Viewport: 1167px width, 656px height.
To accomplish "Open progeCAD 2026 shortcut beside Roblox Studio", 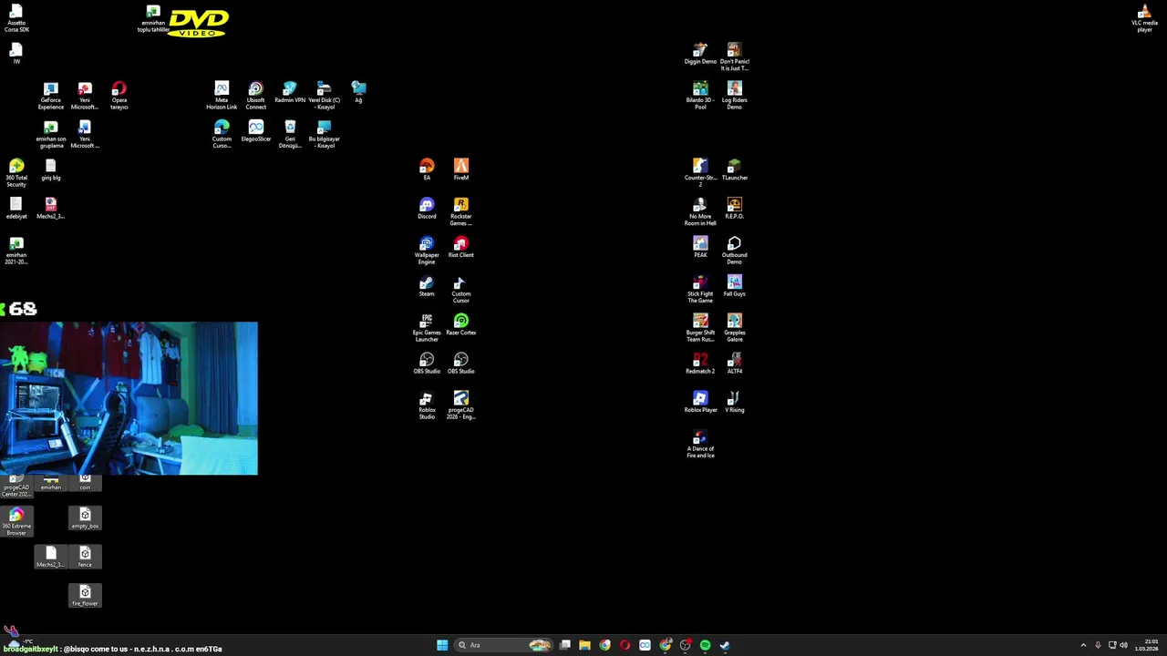I will [461, 405].
